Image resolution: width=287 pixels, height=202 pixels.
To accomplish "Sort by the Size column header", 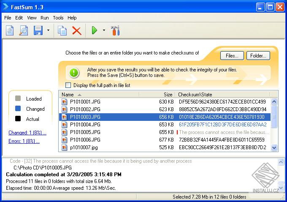I will [157, 95].
